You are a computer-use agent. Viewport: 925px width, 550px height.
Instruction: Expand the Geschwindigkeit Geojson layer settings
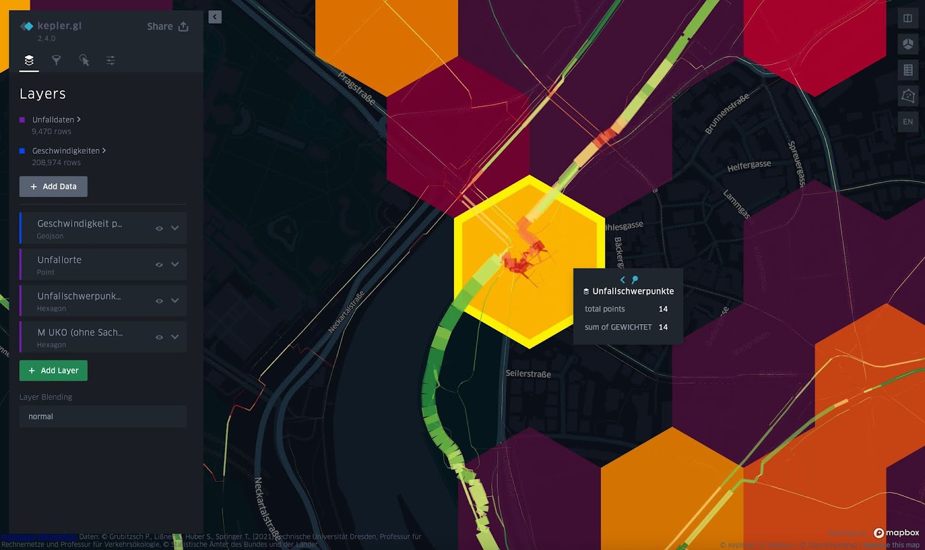click(175, 228)
